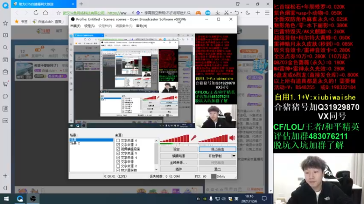
Task: Disable the 文字来源 3 source checkbox
Action: pyautogui.click(x=118, y=145)
